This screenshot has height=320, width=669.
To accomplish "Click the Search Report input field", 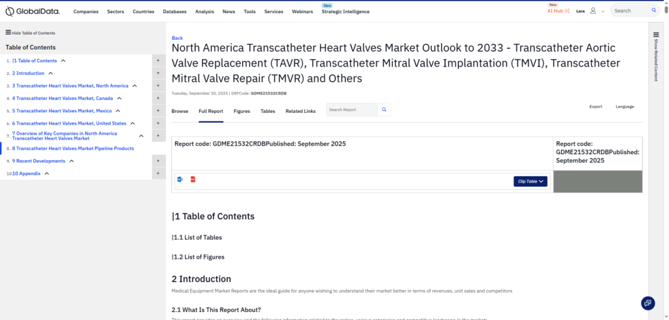I will click(x=351, y=110).
